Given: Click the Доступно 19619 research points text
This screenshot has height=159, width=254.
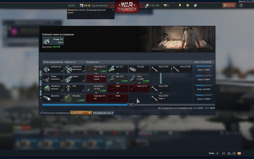Looking at the screenshot, I should [x=51, y=47].
